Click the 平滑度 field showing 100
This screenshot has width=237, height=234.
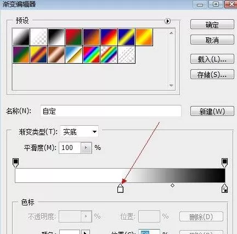(x=70, y=148)
